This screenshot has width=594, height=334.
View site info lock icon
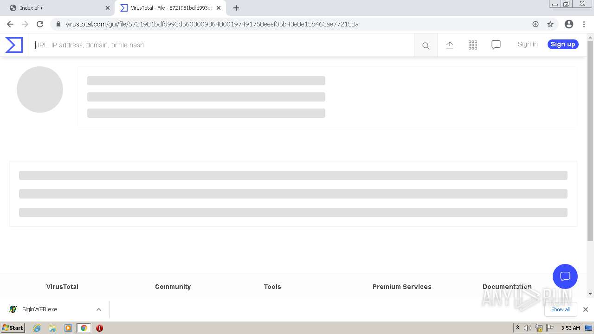pyautogui.click(x=58, y=24)
